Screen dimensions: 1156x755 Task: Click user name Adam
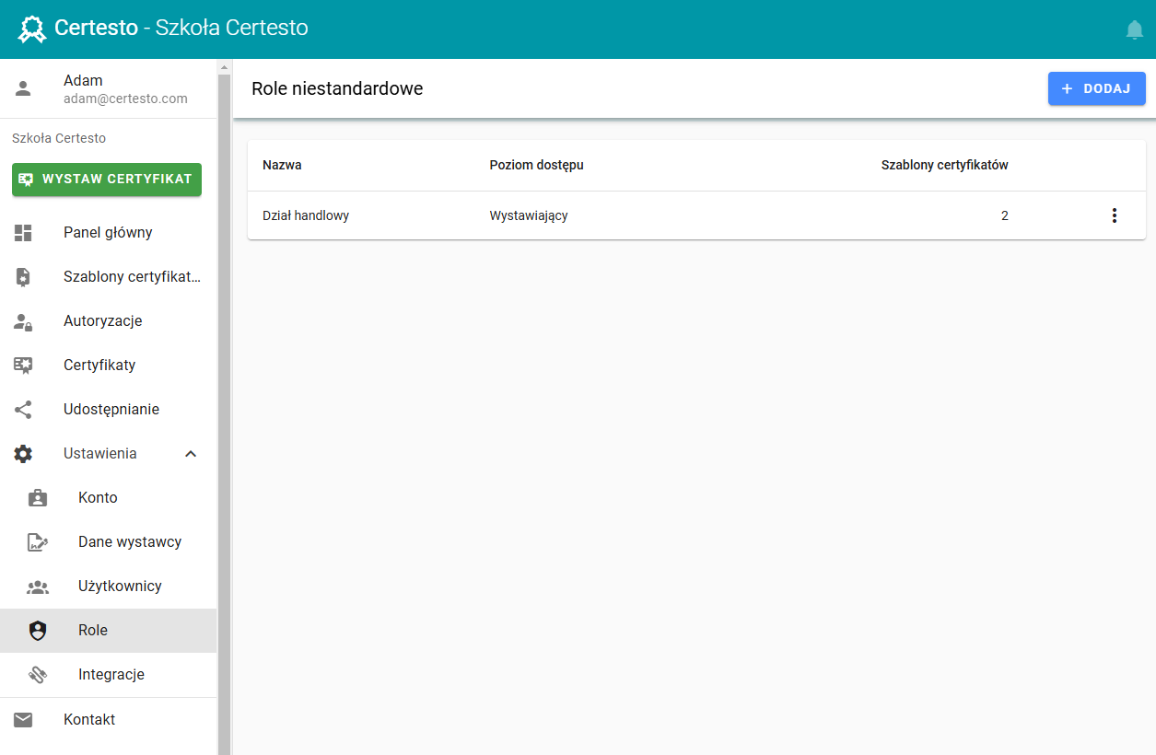(x=83, y=81)
